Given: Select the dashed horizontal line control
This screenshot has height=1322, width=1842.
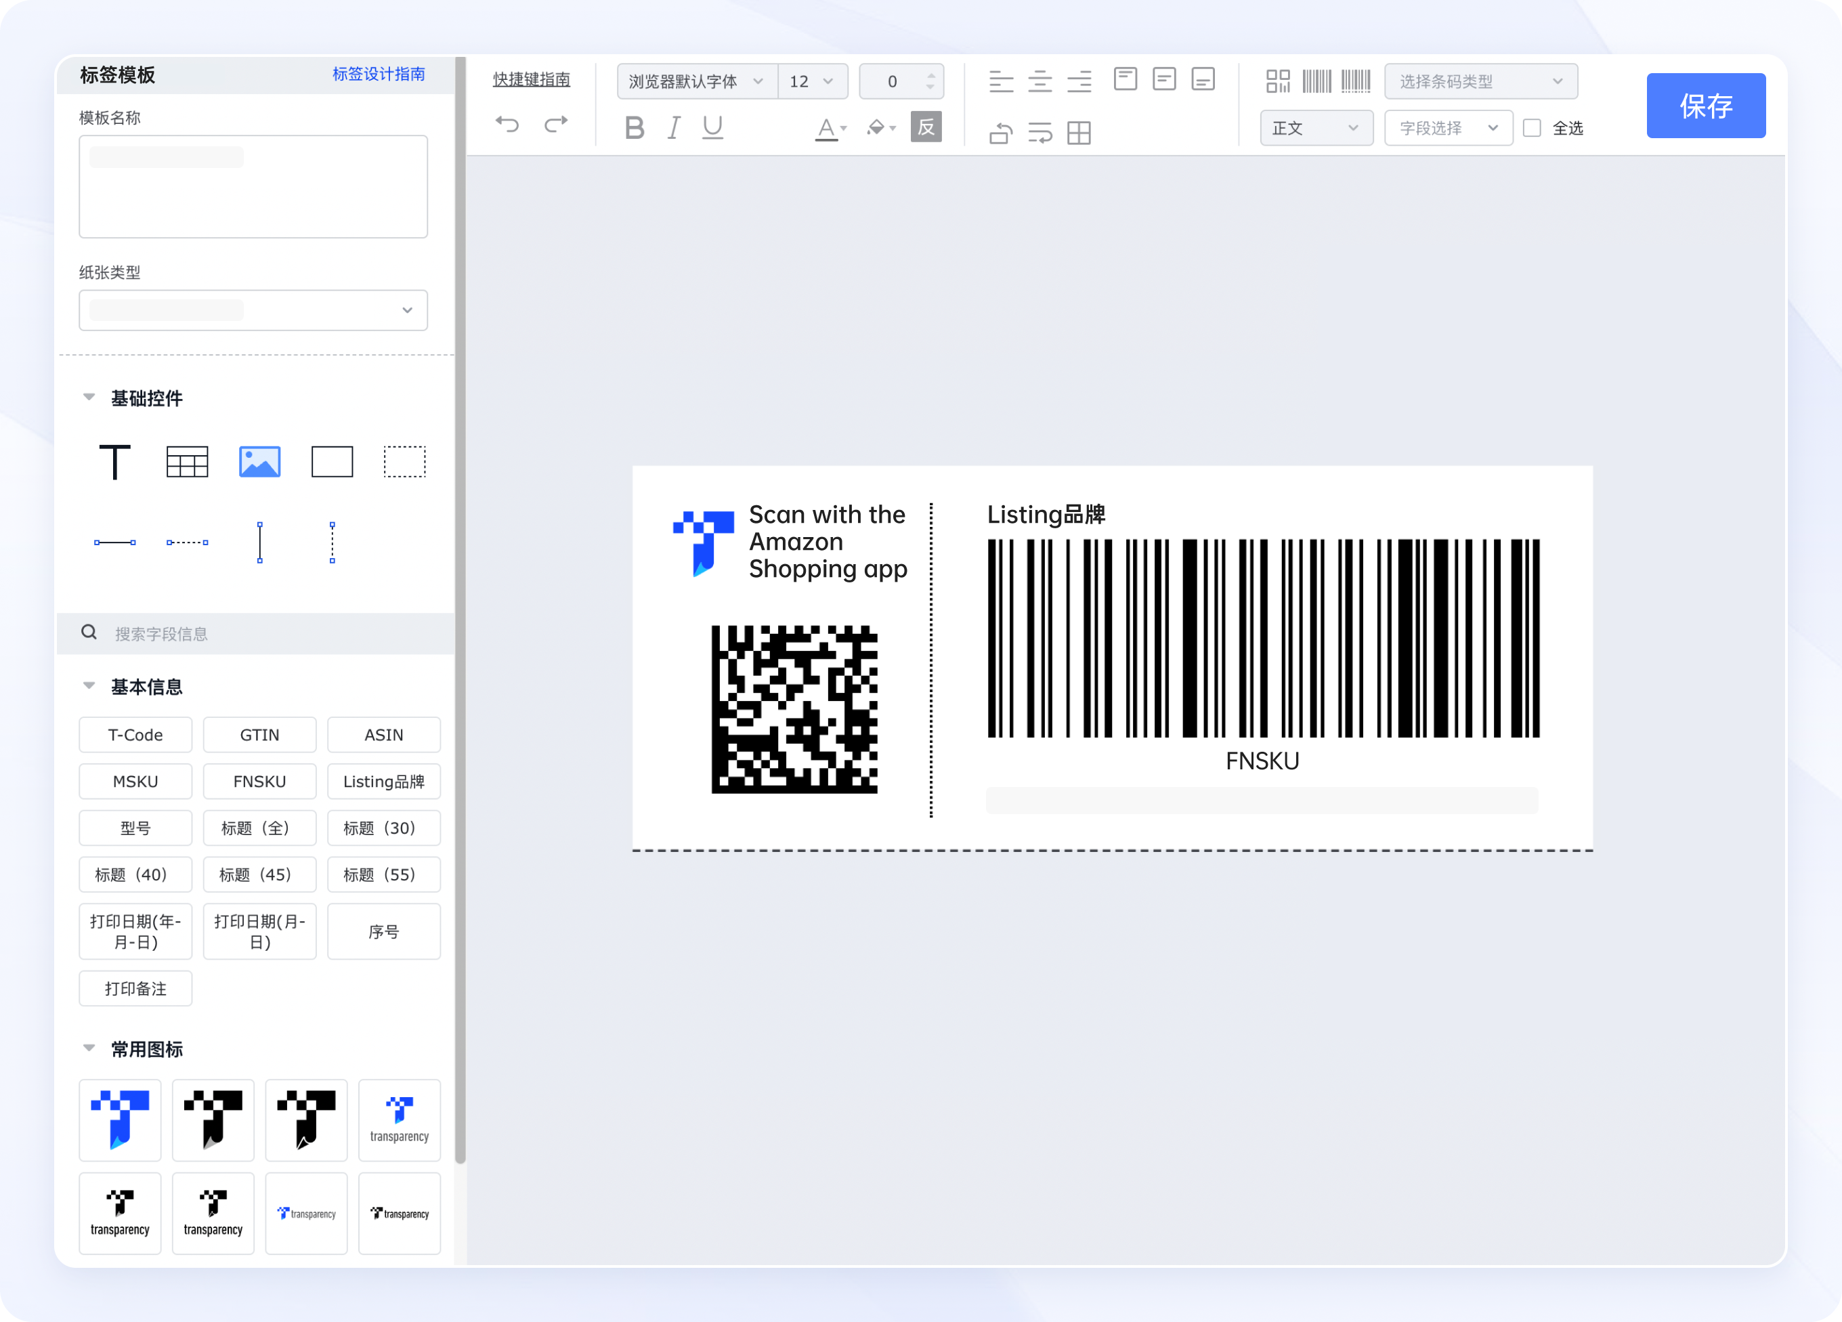Looking at the screenshot, I should coord(187,542).
